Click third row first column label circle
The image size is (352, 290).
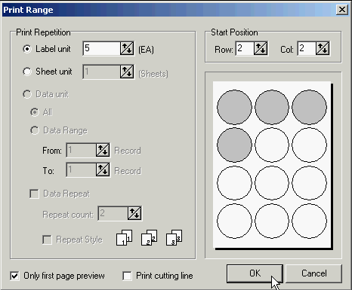point(234,183)
